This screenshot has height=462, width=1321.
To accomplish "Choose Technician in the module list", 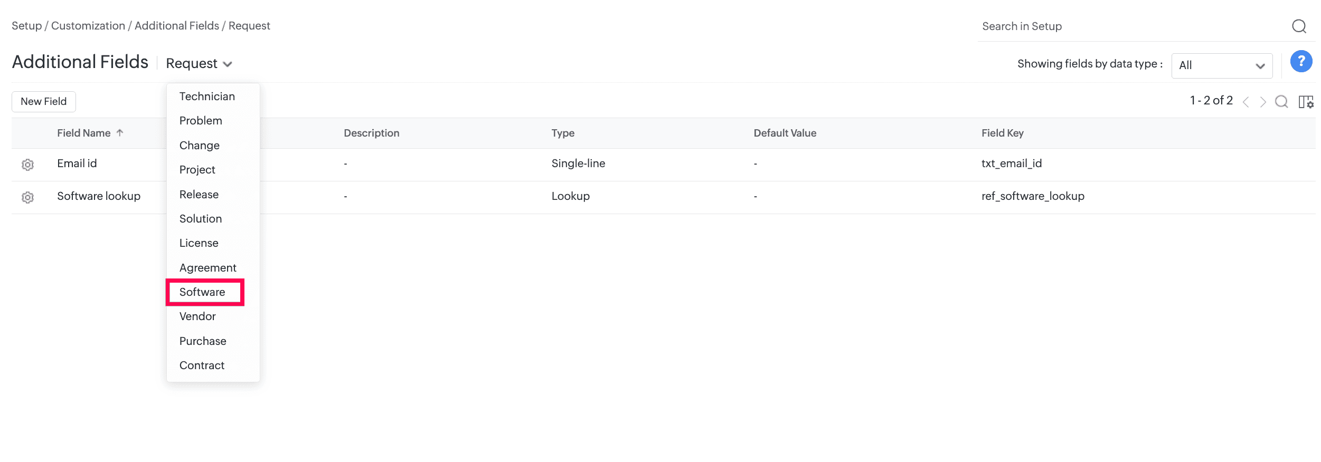I will pyautogui.click(x=207, y=97).
